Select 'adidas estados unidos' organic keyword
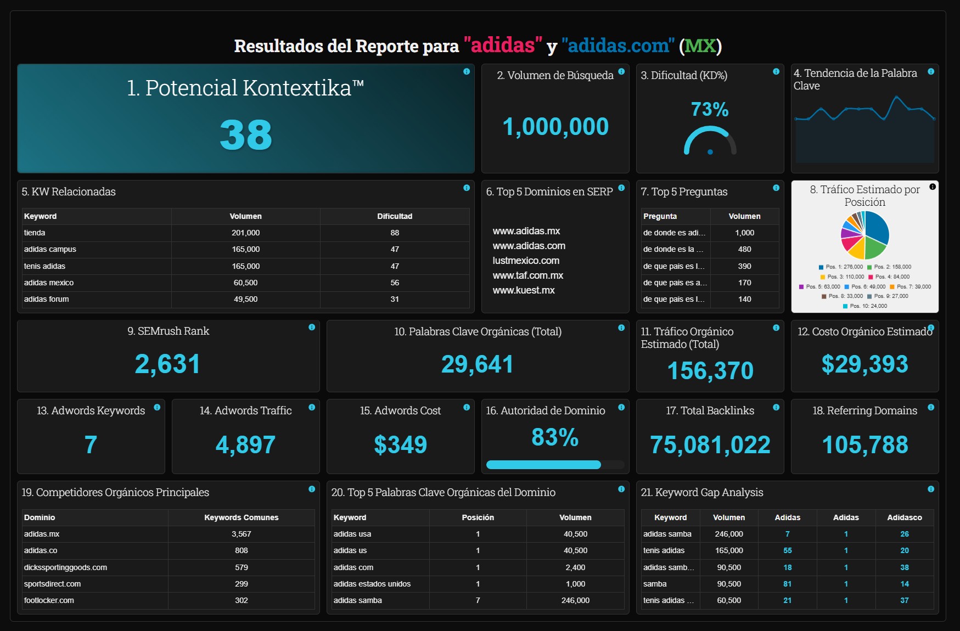Viewport: 960px width, 631px height. tap(372, 584)
